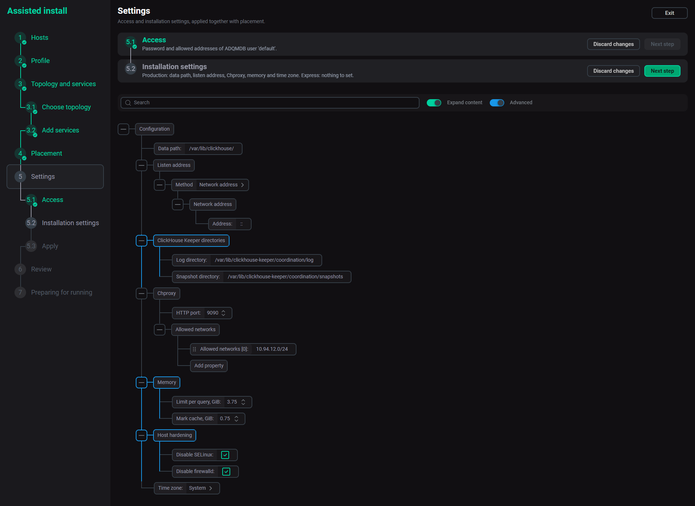
Task: Go to Add services substep
Action: [60, 130]
